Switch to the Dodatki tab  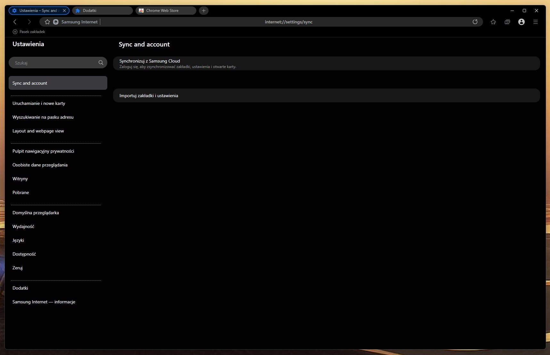point(103,11)
